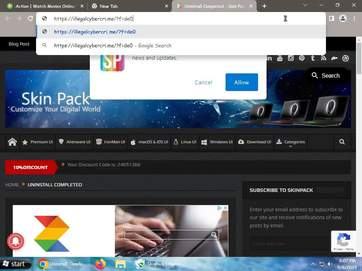
Task: Click Cancel on the notification prompt
Action: point(203,82)
